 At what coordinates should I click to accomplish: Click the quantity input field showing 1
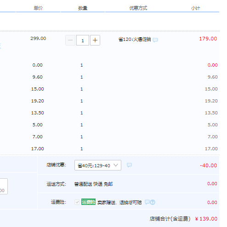83,40
